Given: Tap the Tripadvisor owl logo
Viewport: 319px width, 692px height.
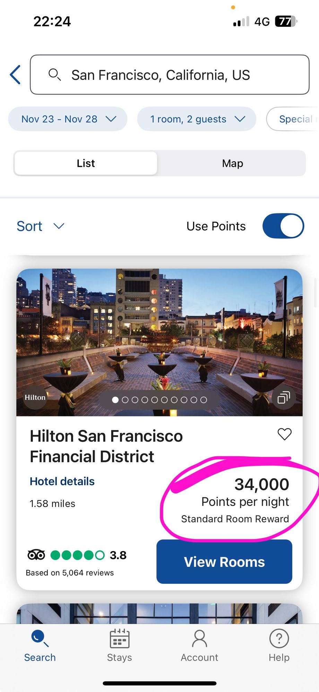Looking at the screenshot, I should (x=36, y=555).
